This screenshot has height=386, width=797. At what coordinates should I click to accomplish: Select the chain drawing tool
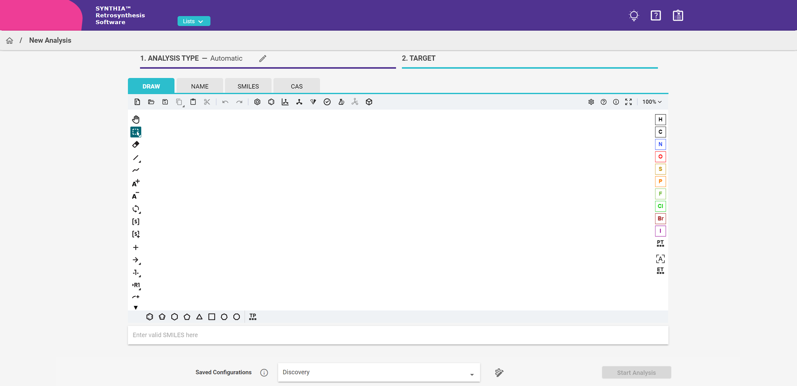(136, 170)
